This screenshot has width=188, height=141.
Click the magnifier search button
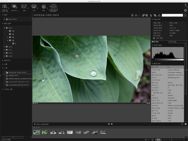[185, 15]
